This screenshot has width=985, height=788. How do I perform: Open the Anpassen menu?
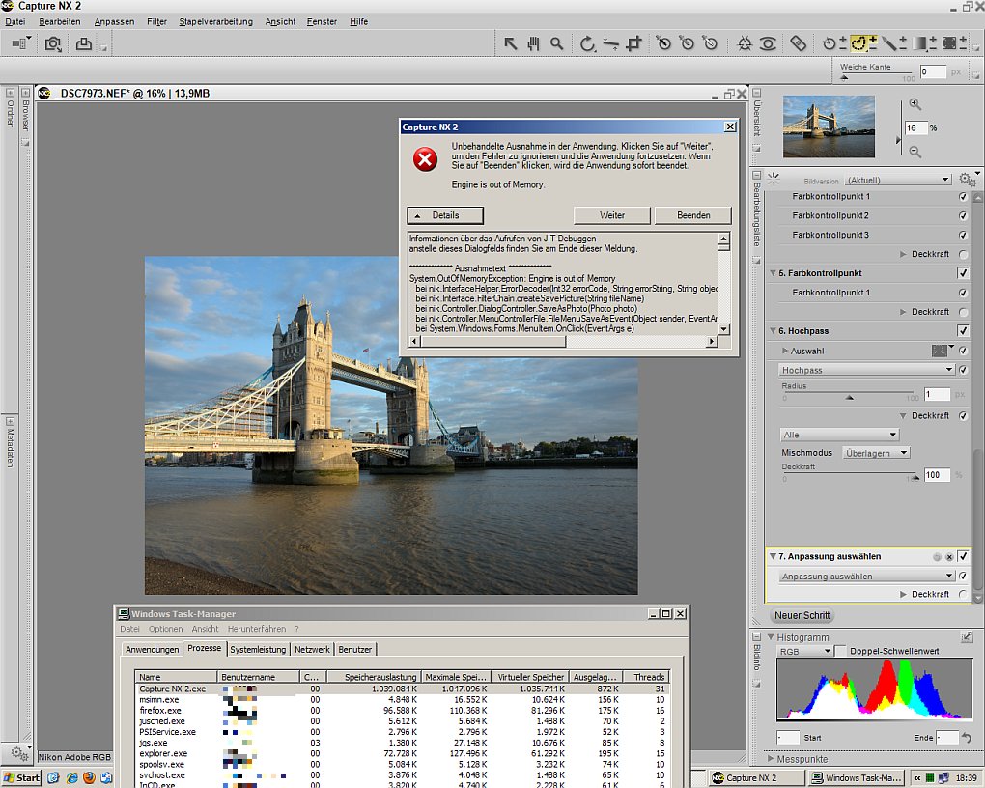[x=114, y=21]
